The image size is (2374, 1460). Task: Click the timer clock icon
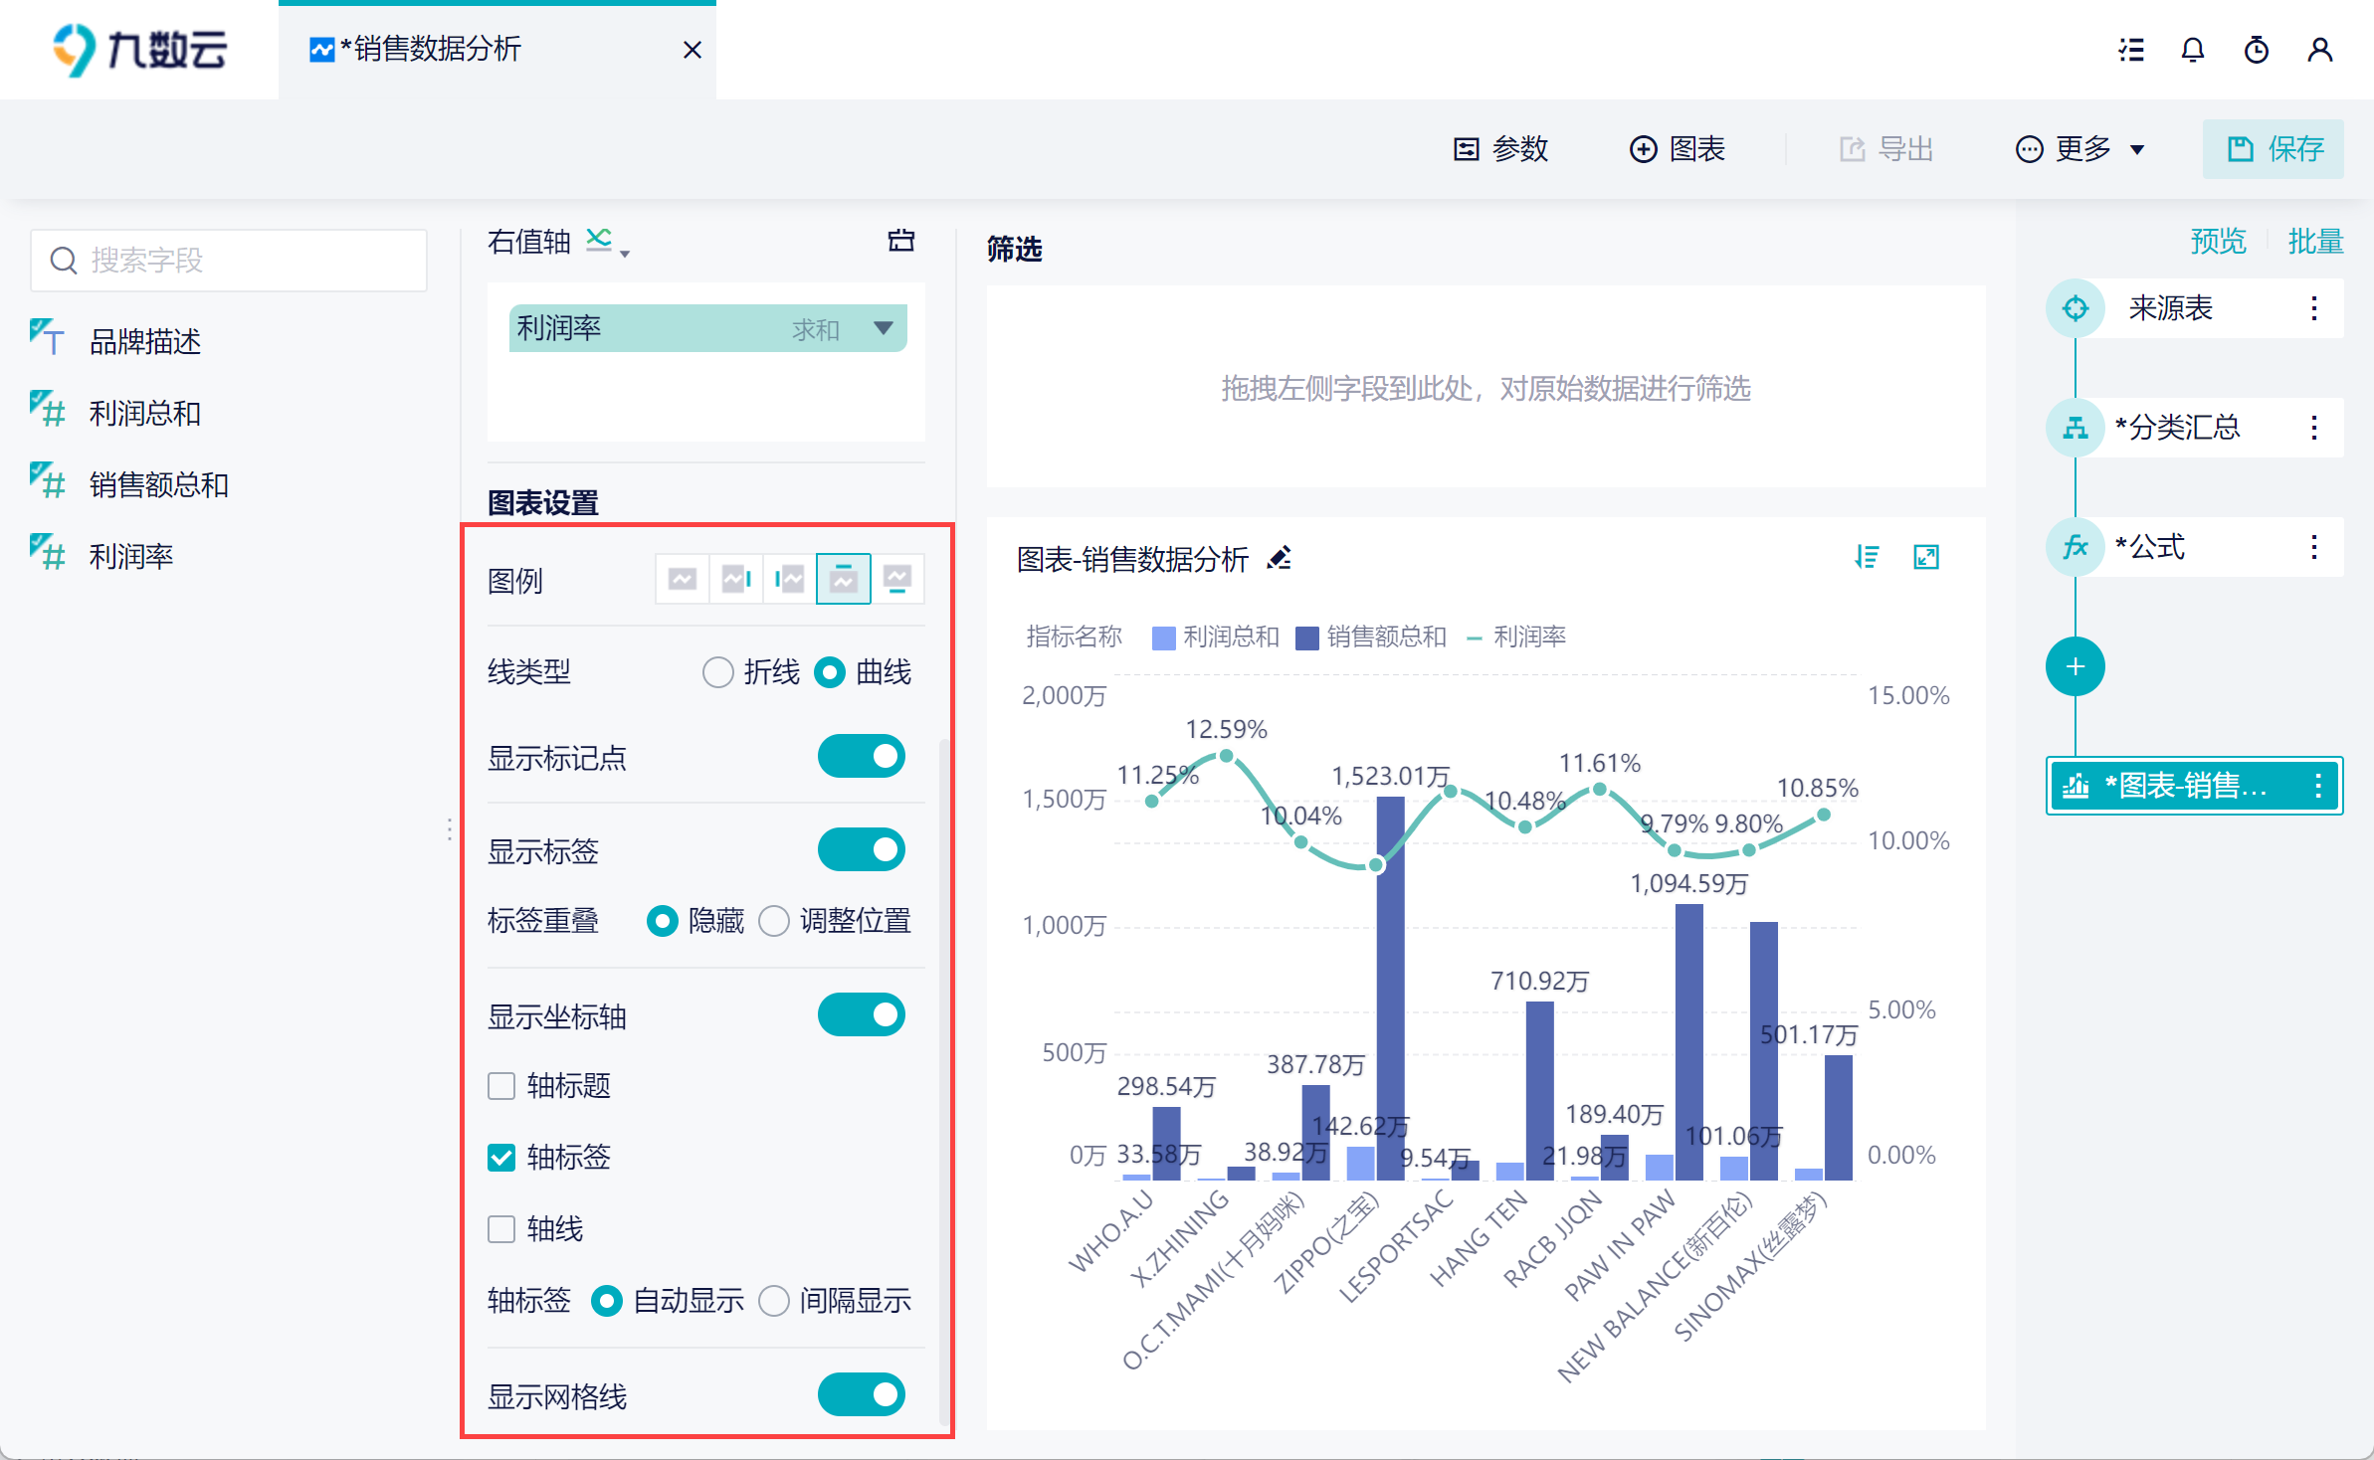pyautogui.click(x=2257, y=50)
